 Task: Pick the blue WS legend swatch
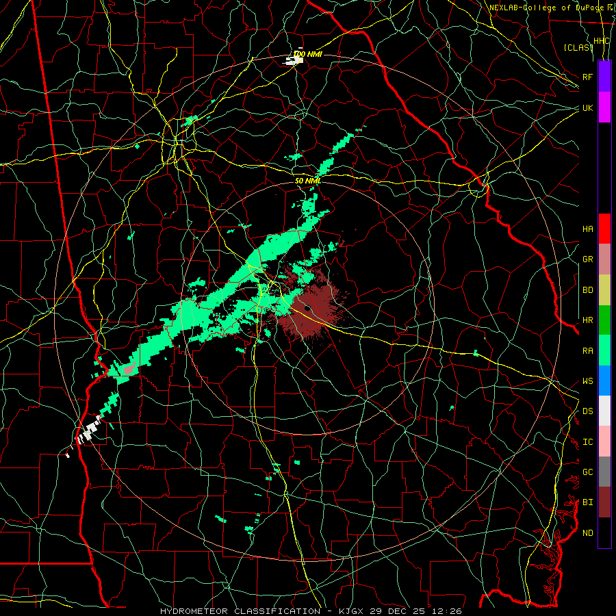(x=604, y=381)
